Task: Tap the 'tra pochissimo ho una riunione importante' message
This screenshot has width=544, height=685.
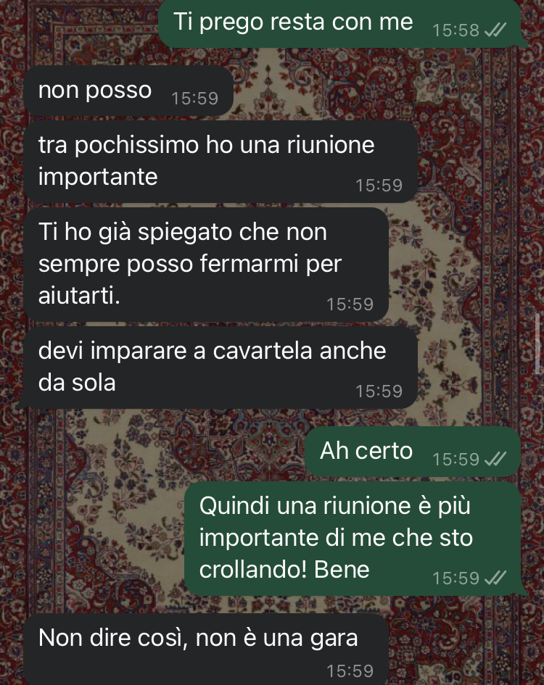Action: [221, 162]
